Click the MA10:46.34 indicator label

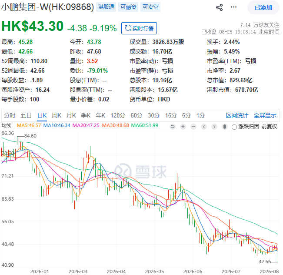click(x=57, y=125)
